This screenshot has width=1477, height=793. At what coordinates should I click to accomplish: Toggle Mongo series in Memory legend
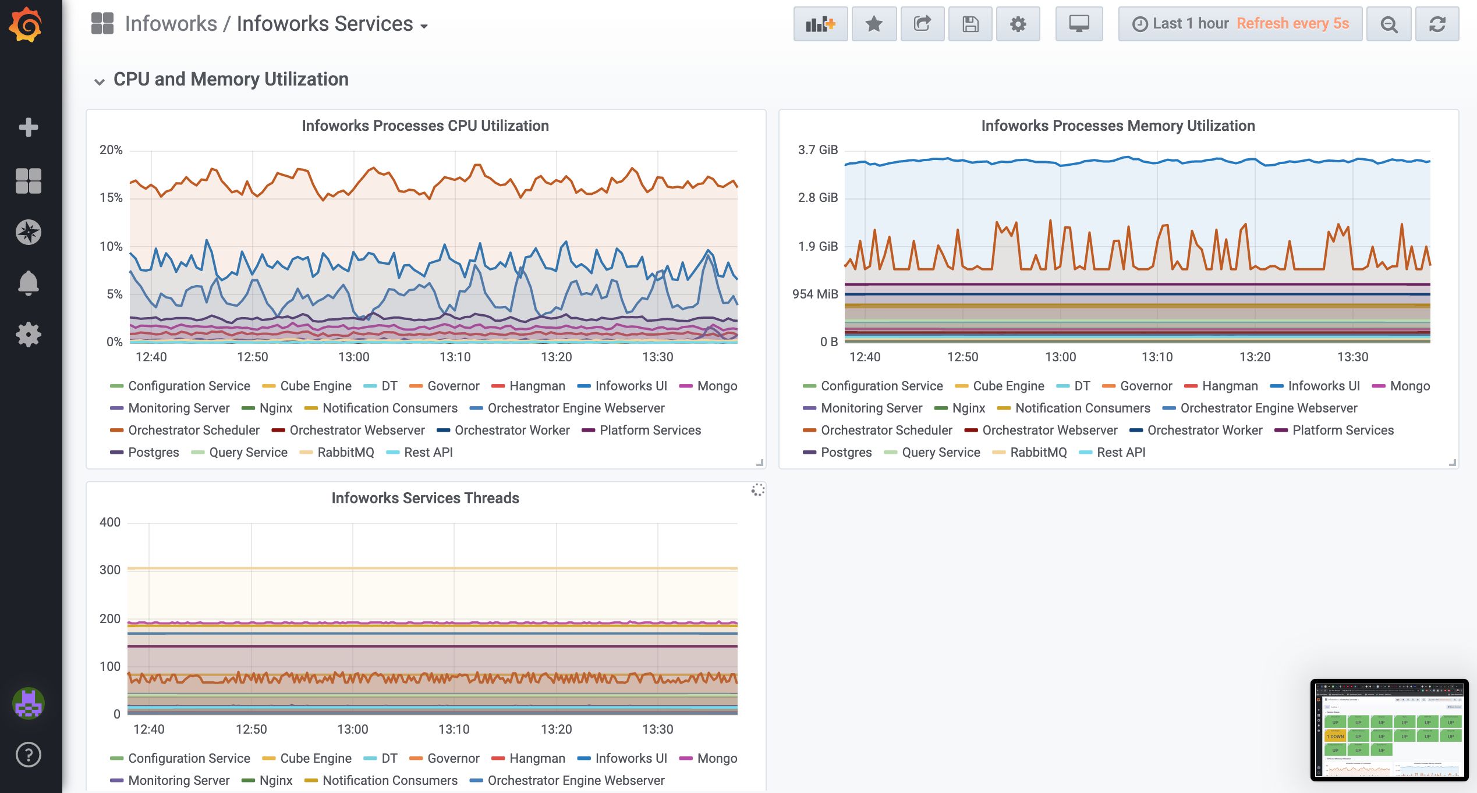(x=1409, y=386)
